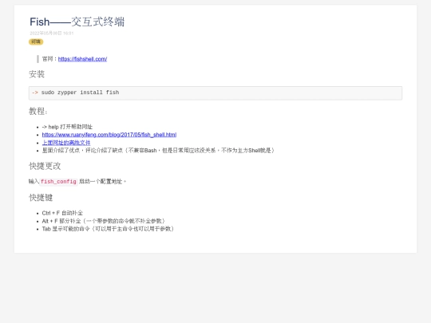Open the 上面网址的离线文件 link

[x=66, y=143]
